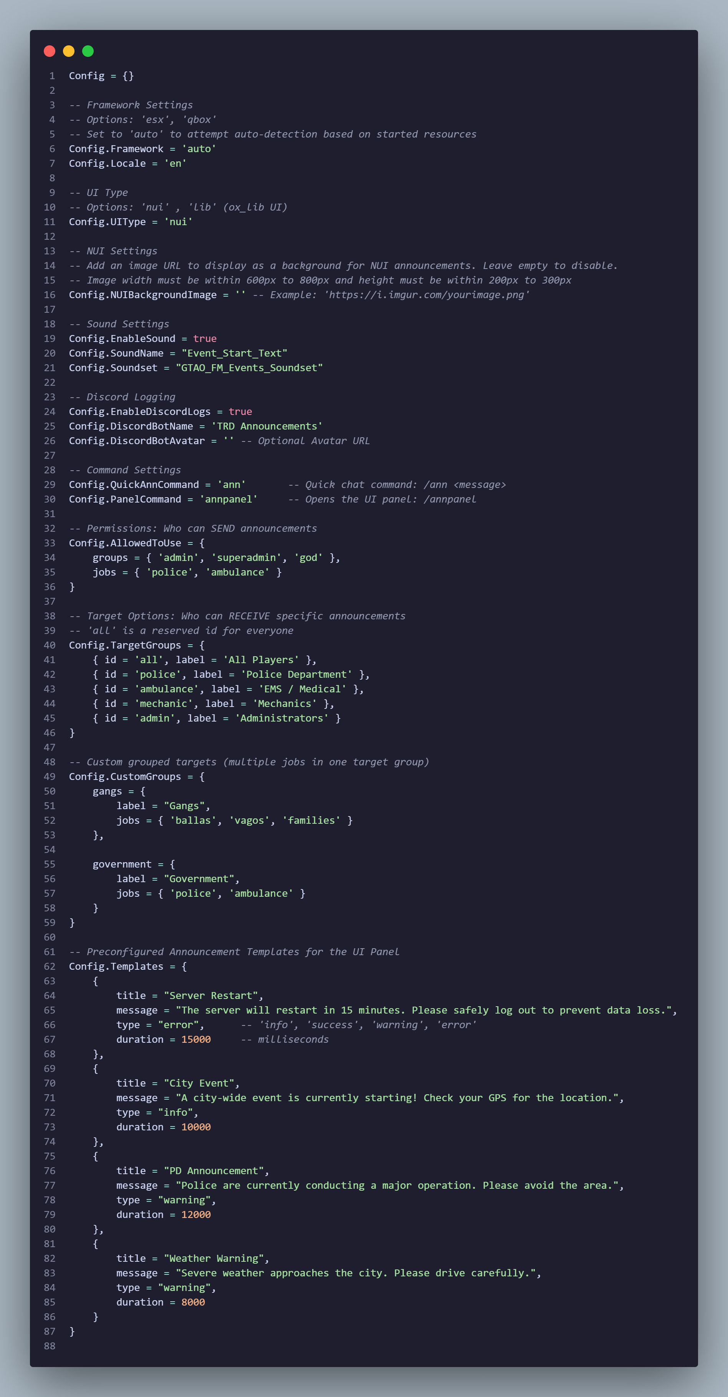
Task: Click the 'annpanel' command string
Action: [228, 499]
